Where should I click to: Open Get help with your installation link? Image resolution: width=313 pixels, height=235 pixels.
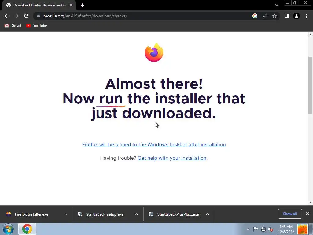(x=172, y=158)
